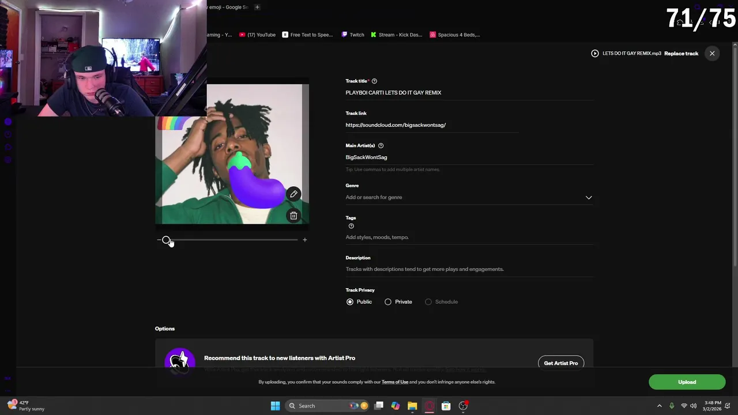Switch to Opera browser in the taskbar
738x415 pixels.
tap(429, 406)
